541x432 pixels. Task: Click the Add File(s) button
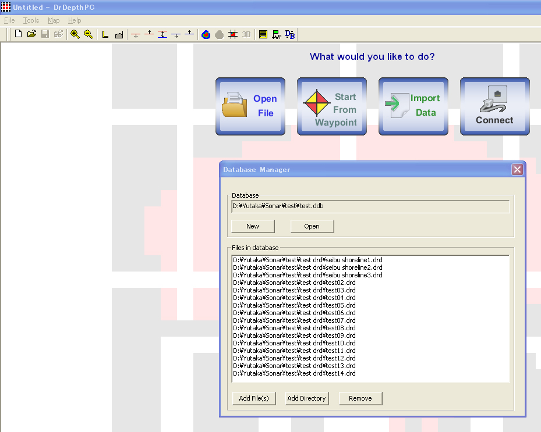[254, 398]
